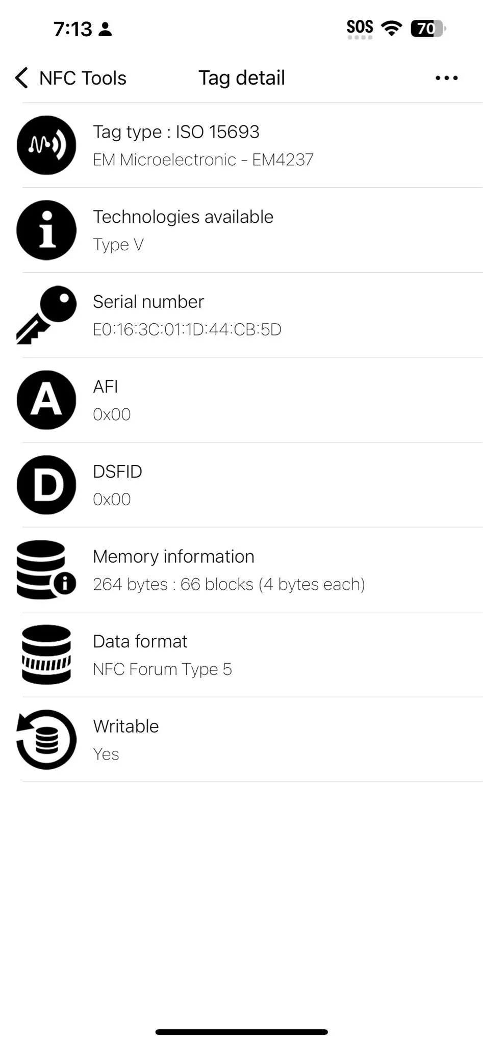The image size is (483, 1044).
Task: Tap the circled A icon for AFI
Action: click(46, 400)
